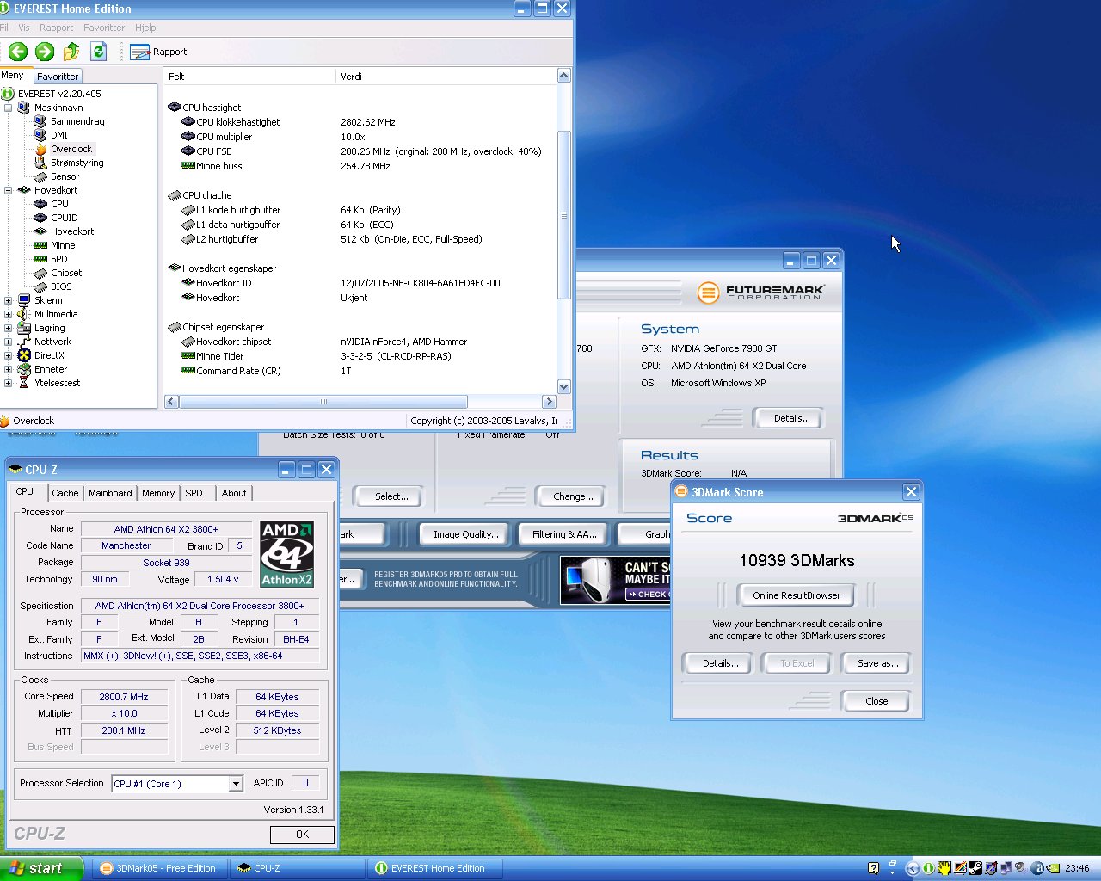Click Filtering & AA button in 3DMark05
The height and width of the screenshot is (881, 1101).
(x=564, y=534)
